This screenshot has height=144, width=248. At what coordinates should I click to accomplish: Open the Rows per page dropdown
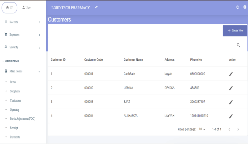coord(202,129)
